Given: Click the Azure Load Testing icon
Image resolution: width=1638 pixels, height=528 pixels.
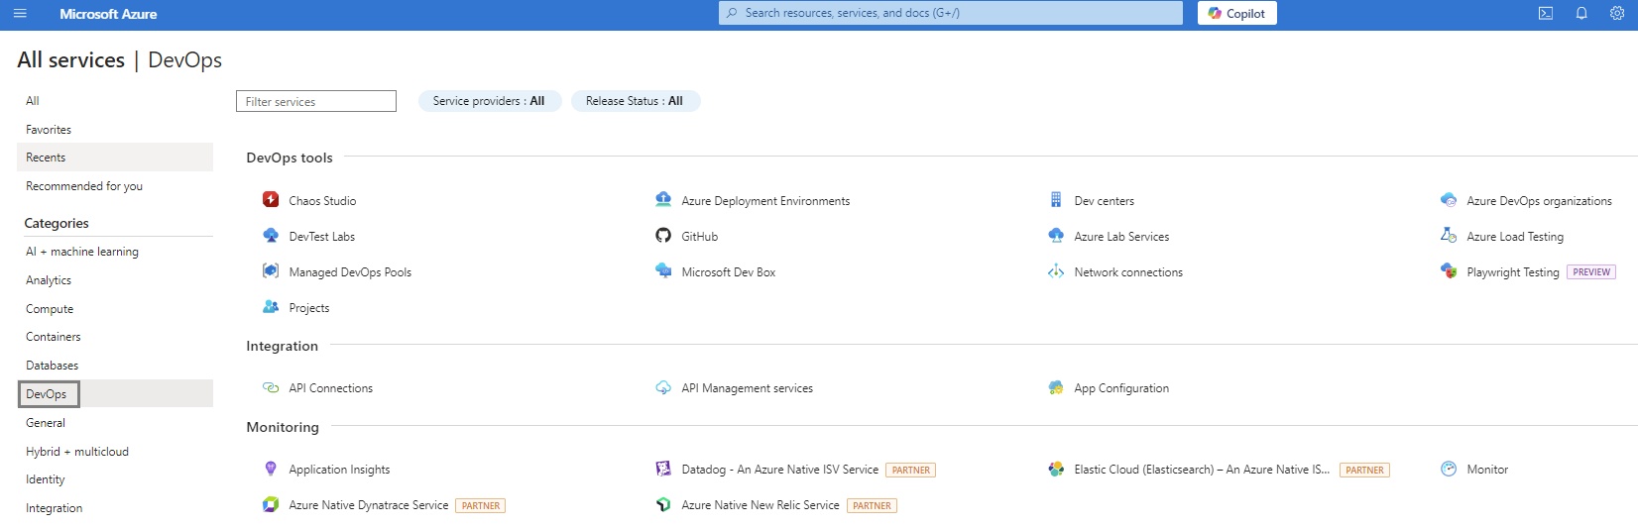Looking at the screenshot, I should (1449, 235).
